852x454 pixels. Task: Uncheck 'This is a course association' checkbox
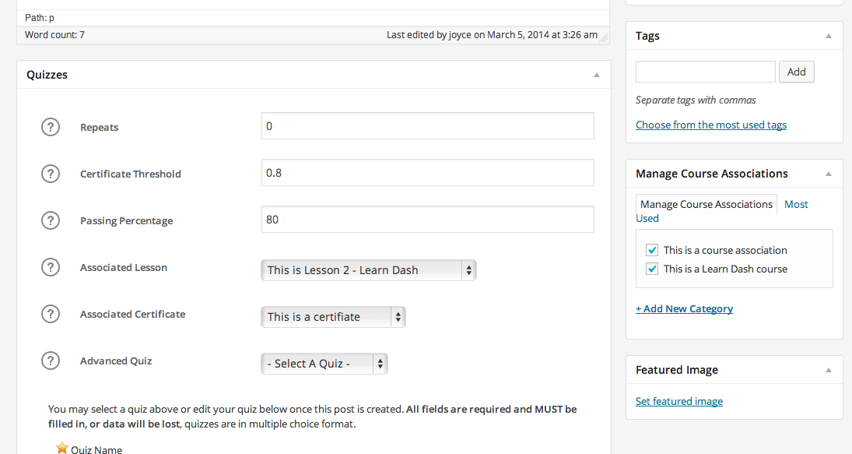click(x=652, y=250)
